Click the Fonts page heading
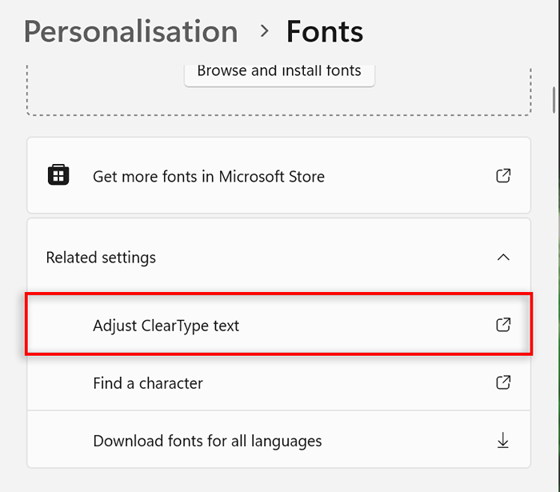 325,32
